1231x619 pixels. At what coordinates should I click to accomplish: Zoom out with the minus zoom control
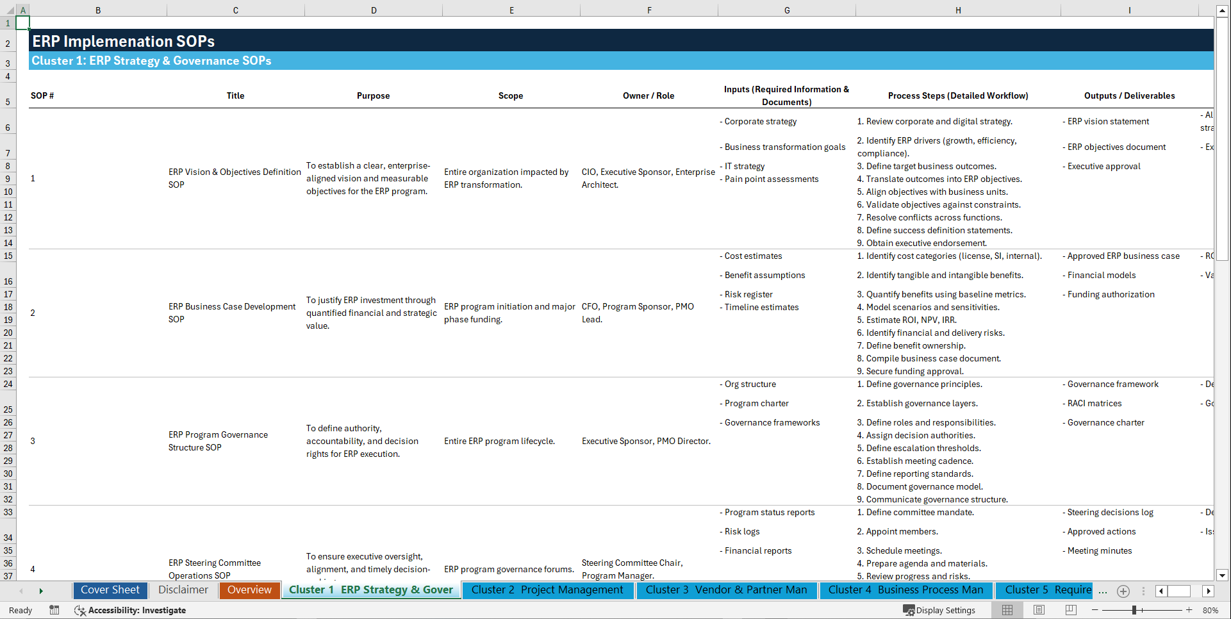pos(1095,610)
